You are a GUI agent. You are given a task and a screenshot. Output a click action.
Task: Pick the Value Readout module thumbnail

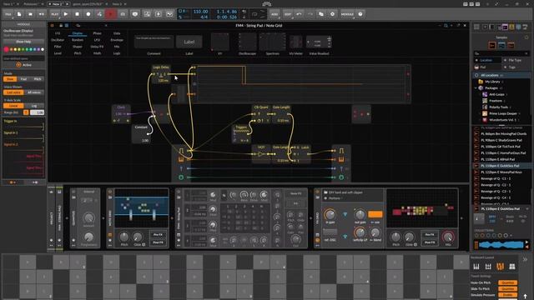(x=319, y=42)
